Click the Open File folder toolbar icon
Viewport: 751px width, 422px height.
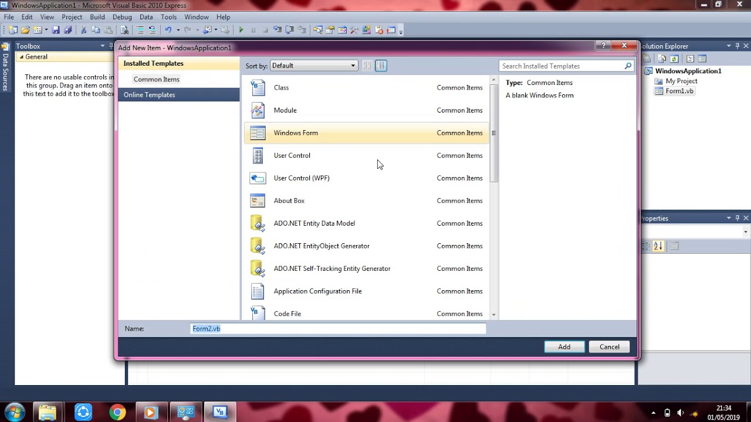tap(25, 30)
